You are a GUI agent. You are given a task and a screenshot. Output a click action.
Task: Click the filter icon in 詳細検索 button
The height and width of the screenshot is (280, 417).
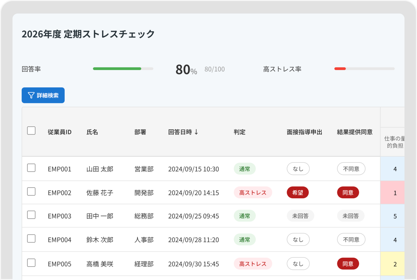click(x=31, y=95)
